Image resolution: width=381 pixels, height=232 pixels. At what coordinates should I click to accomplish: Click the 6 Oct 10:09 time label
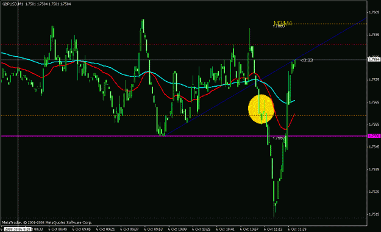coord(177,229)
